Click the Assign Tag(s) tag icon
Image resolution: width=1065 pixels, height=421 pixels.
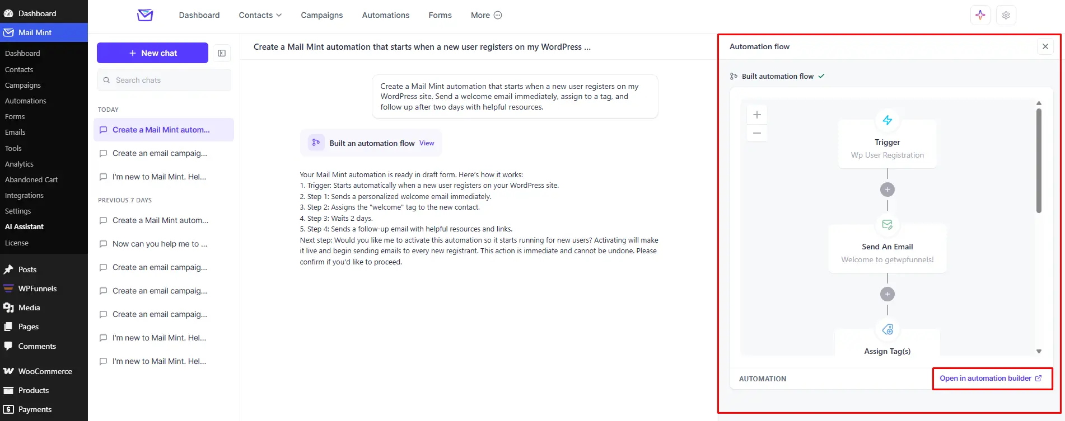point(887,329)
